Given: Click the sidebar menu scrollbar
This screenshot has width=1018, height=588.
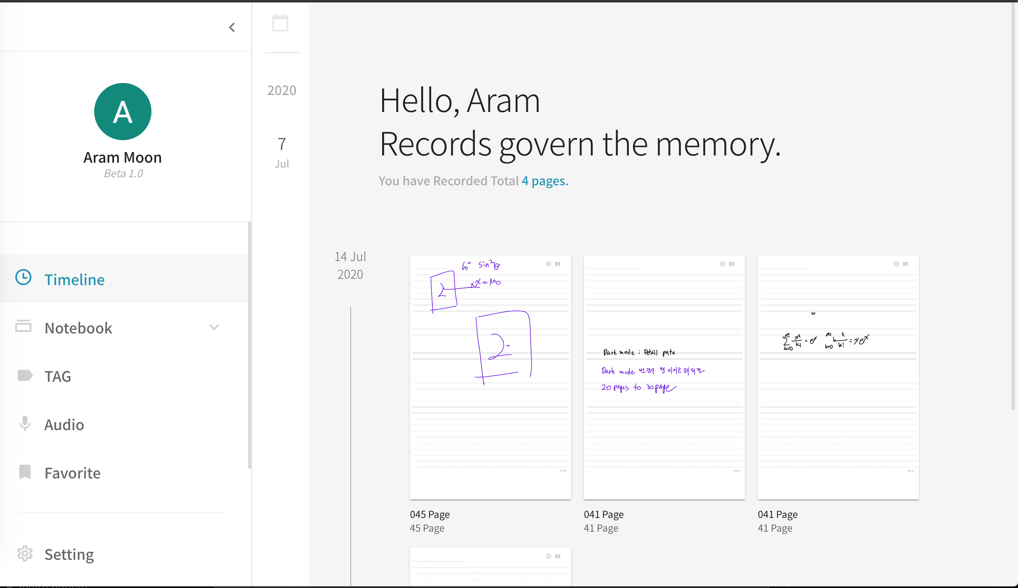Looking at the screenshot, I should [x=250, y=345].
